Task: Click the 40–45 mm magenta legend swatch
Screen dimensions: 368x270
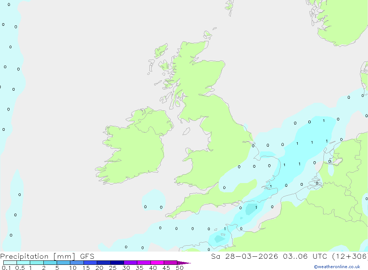Action: pyautogui.click(x=157, y=263)
